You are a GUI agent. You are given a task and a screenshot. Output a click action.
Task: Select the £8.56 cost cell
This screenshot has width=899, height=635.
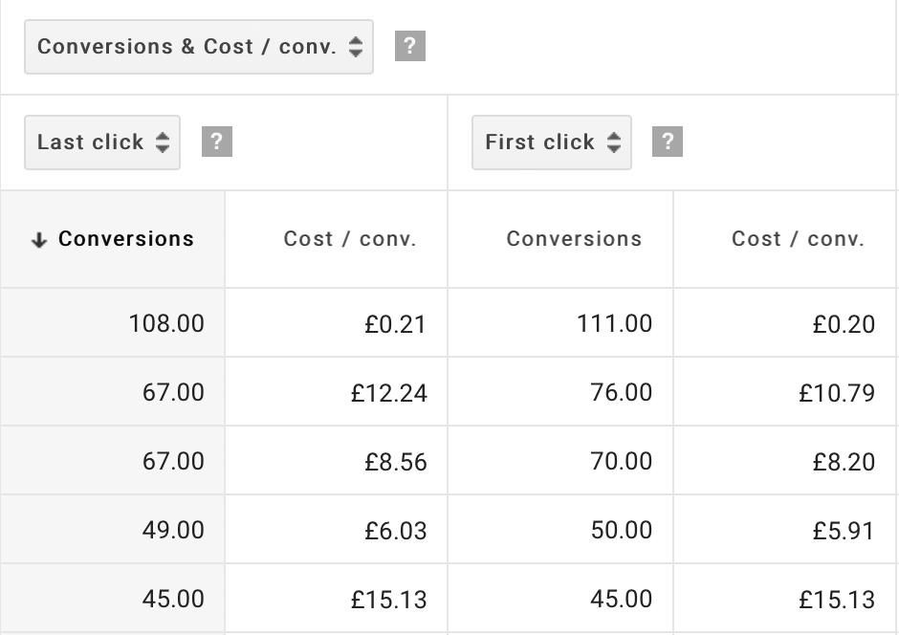click(x=395, y=462)
